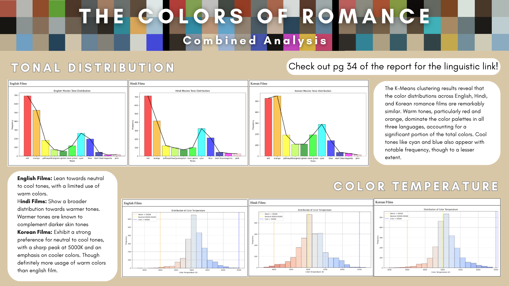Click the yellow bar in Korean tone chart
The width and height of the screenshot is (509, 286).
click(x=286, y=145)
